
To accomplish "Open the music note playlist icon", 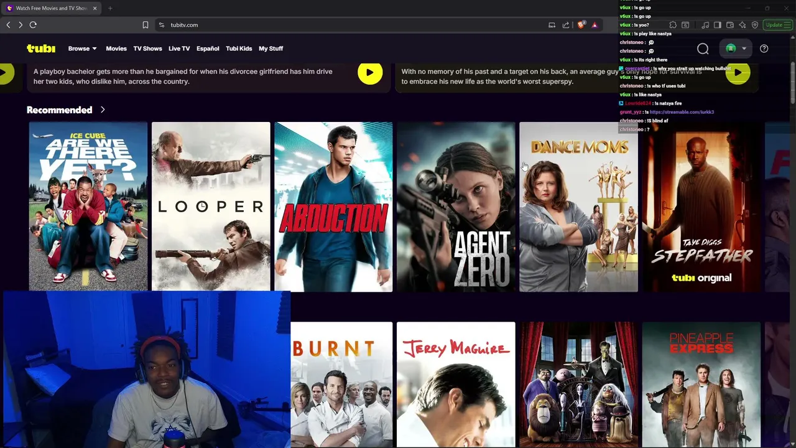I will tap(705, 25).
